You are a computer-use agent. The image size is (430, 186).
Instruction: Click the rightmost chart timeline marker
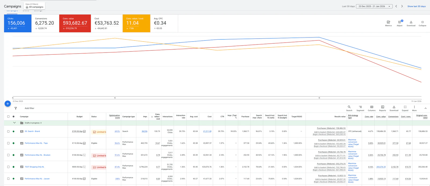click(x=319, y=98)
